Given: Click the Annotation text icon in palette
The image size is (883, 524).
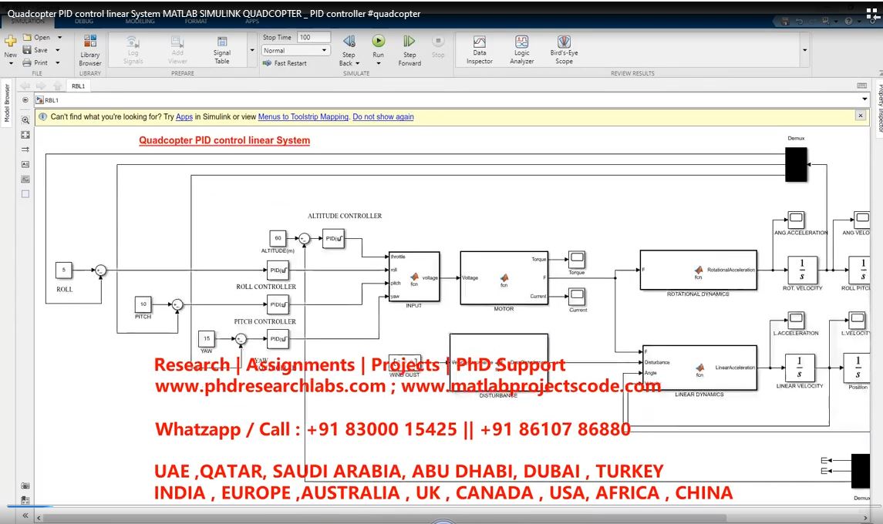Looking at the screenshot, I should click(25, 164).
